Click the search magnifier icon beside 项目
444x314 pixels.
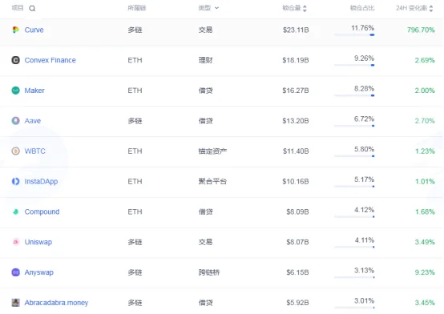(x=32, y=9)
